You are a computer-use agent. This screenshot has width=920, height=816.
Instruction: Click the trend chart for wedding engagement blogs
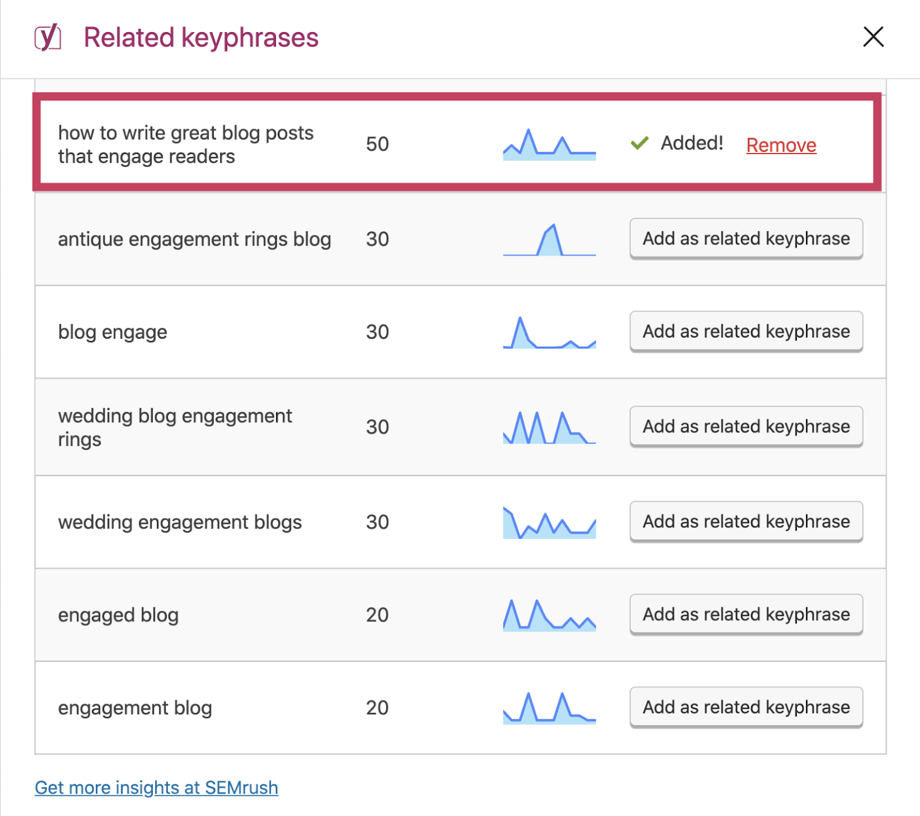point(549,522)
